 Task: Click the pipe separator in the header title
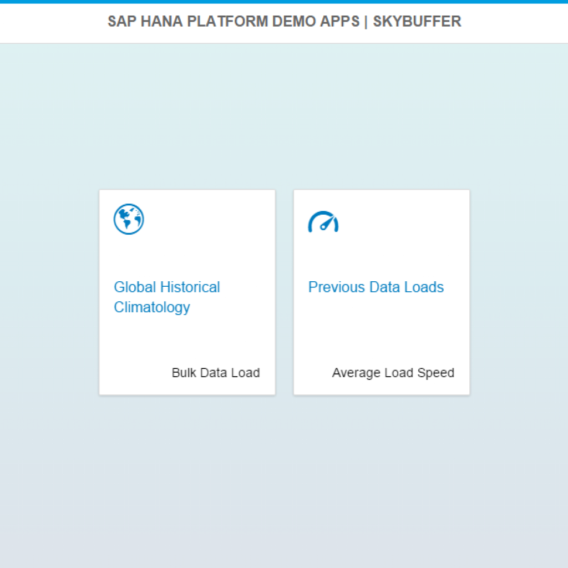tap(366, 22)
